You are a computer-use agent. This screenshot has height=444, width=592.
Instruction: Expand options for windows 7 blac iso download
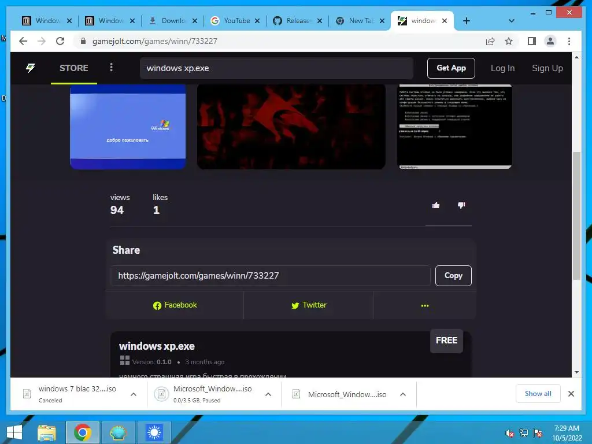(x=134, y=394)
